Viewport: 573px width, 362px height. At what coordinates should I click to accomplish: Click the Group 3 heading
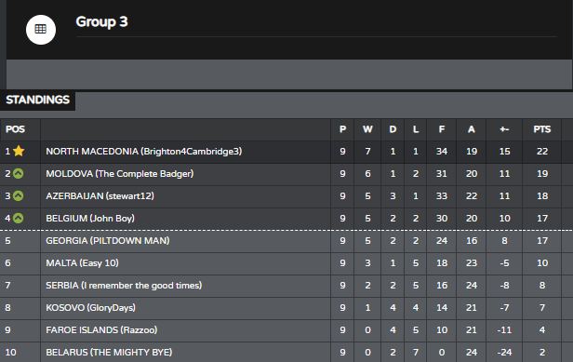coord(101,21)
